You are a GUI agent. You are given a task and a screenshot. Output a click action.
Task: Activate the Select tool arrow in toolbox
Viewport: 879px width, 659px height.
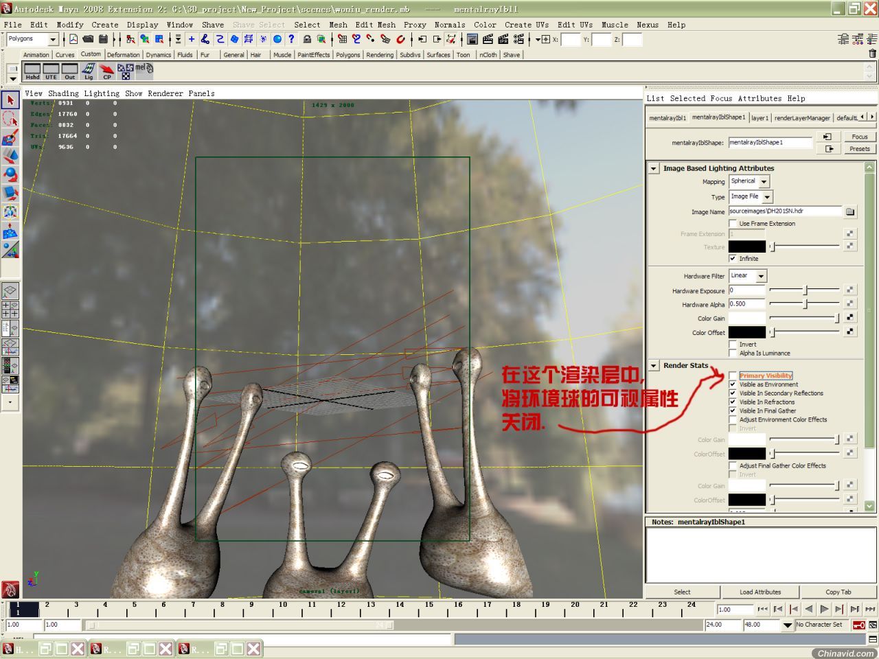[10, 100]
